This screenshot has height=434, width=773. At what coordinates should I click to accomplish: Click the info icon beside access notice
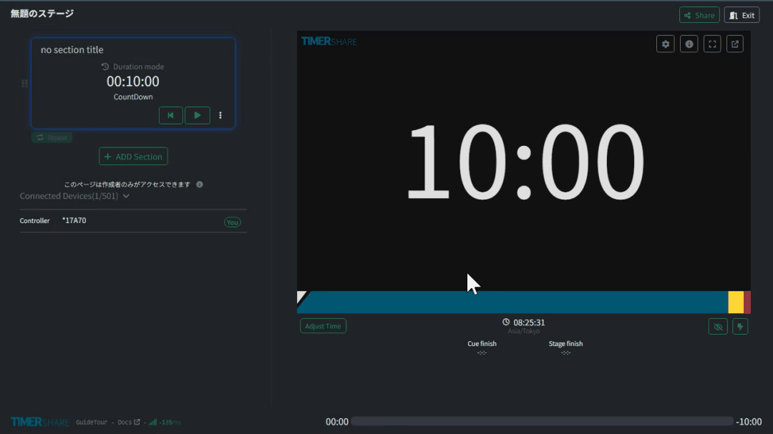[200, 184]
